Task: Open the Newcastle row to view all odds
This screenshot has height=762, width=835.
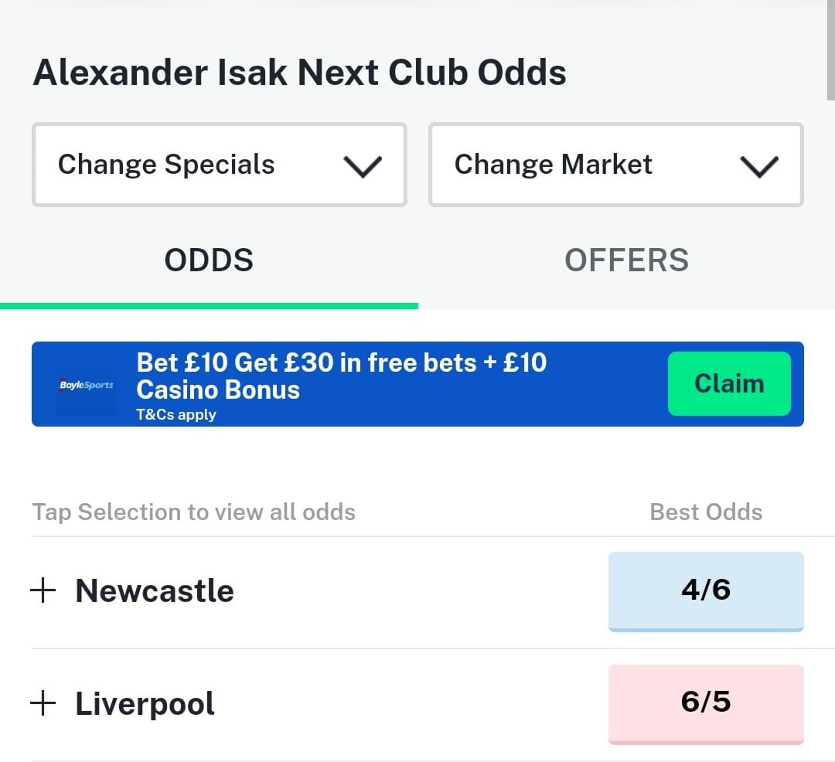Action: click(x=319, y=592)
